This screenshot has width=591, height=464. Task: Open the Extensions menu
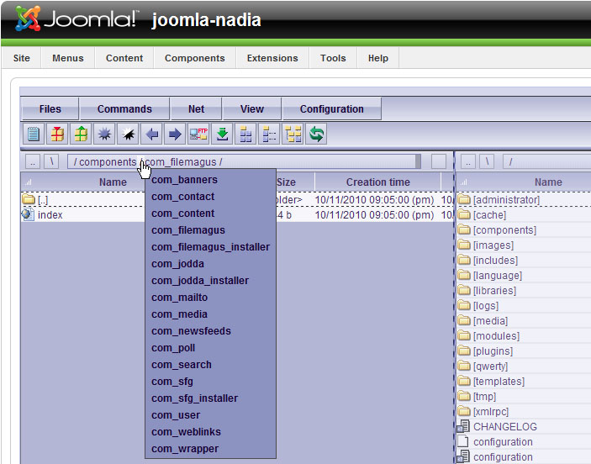click(272, 58)
